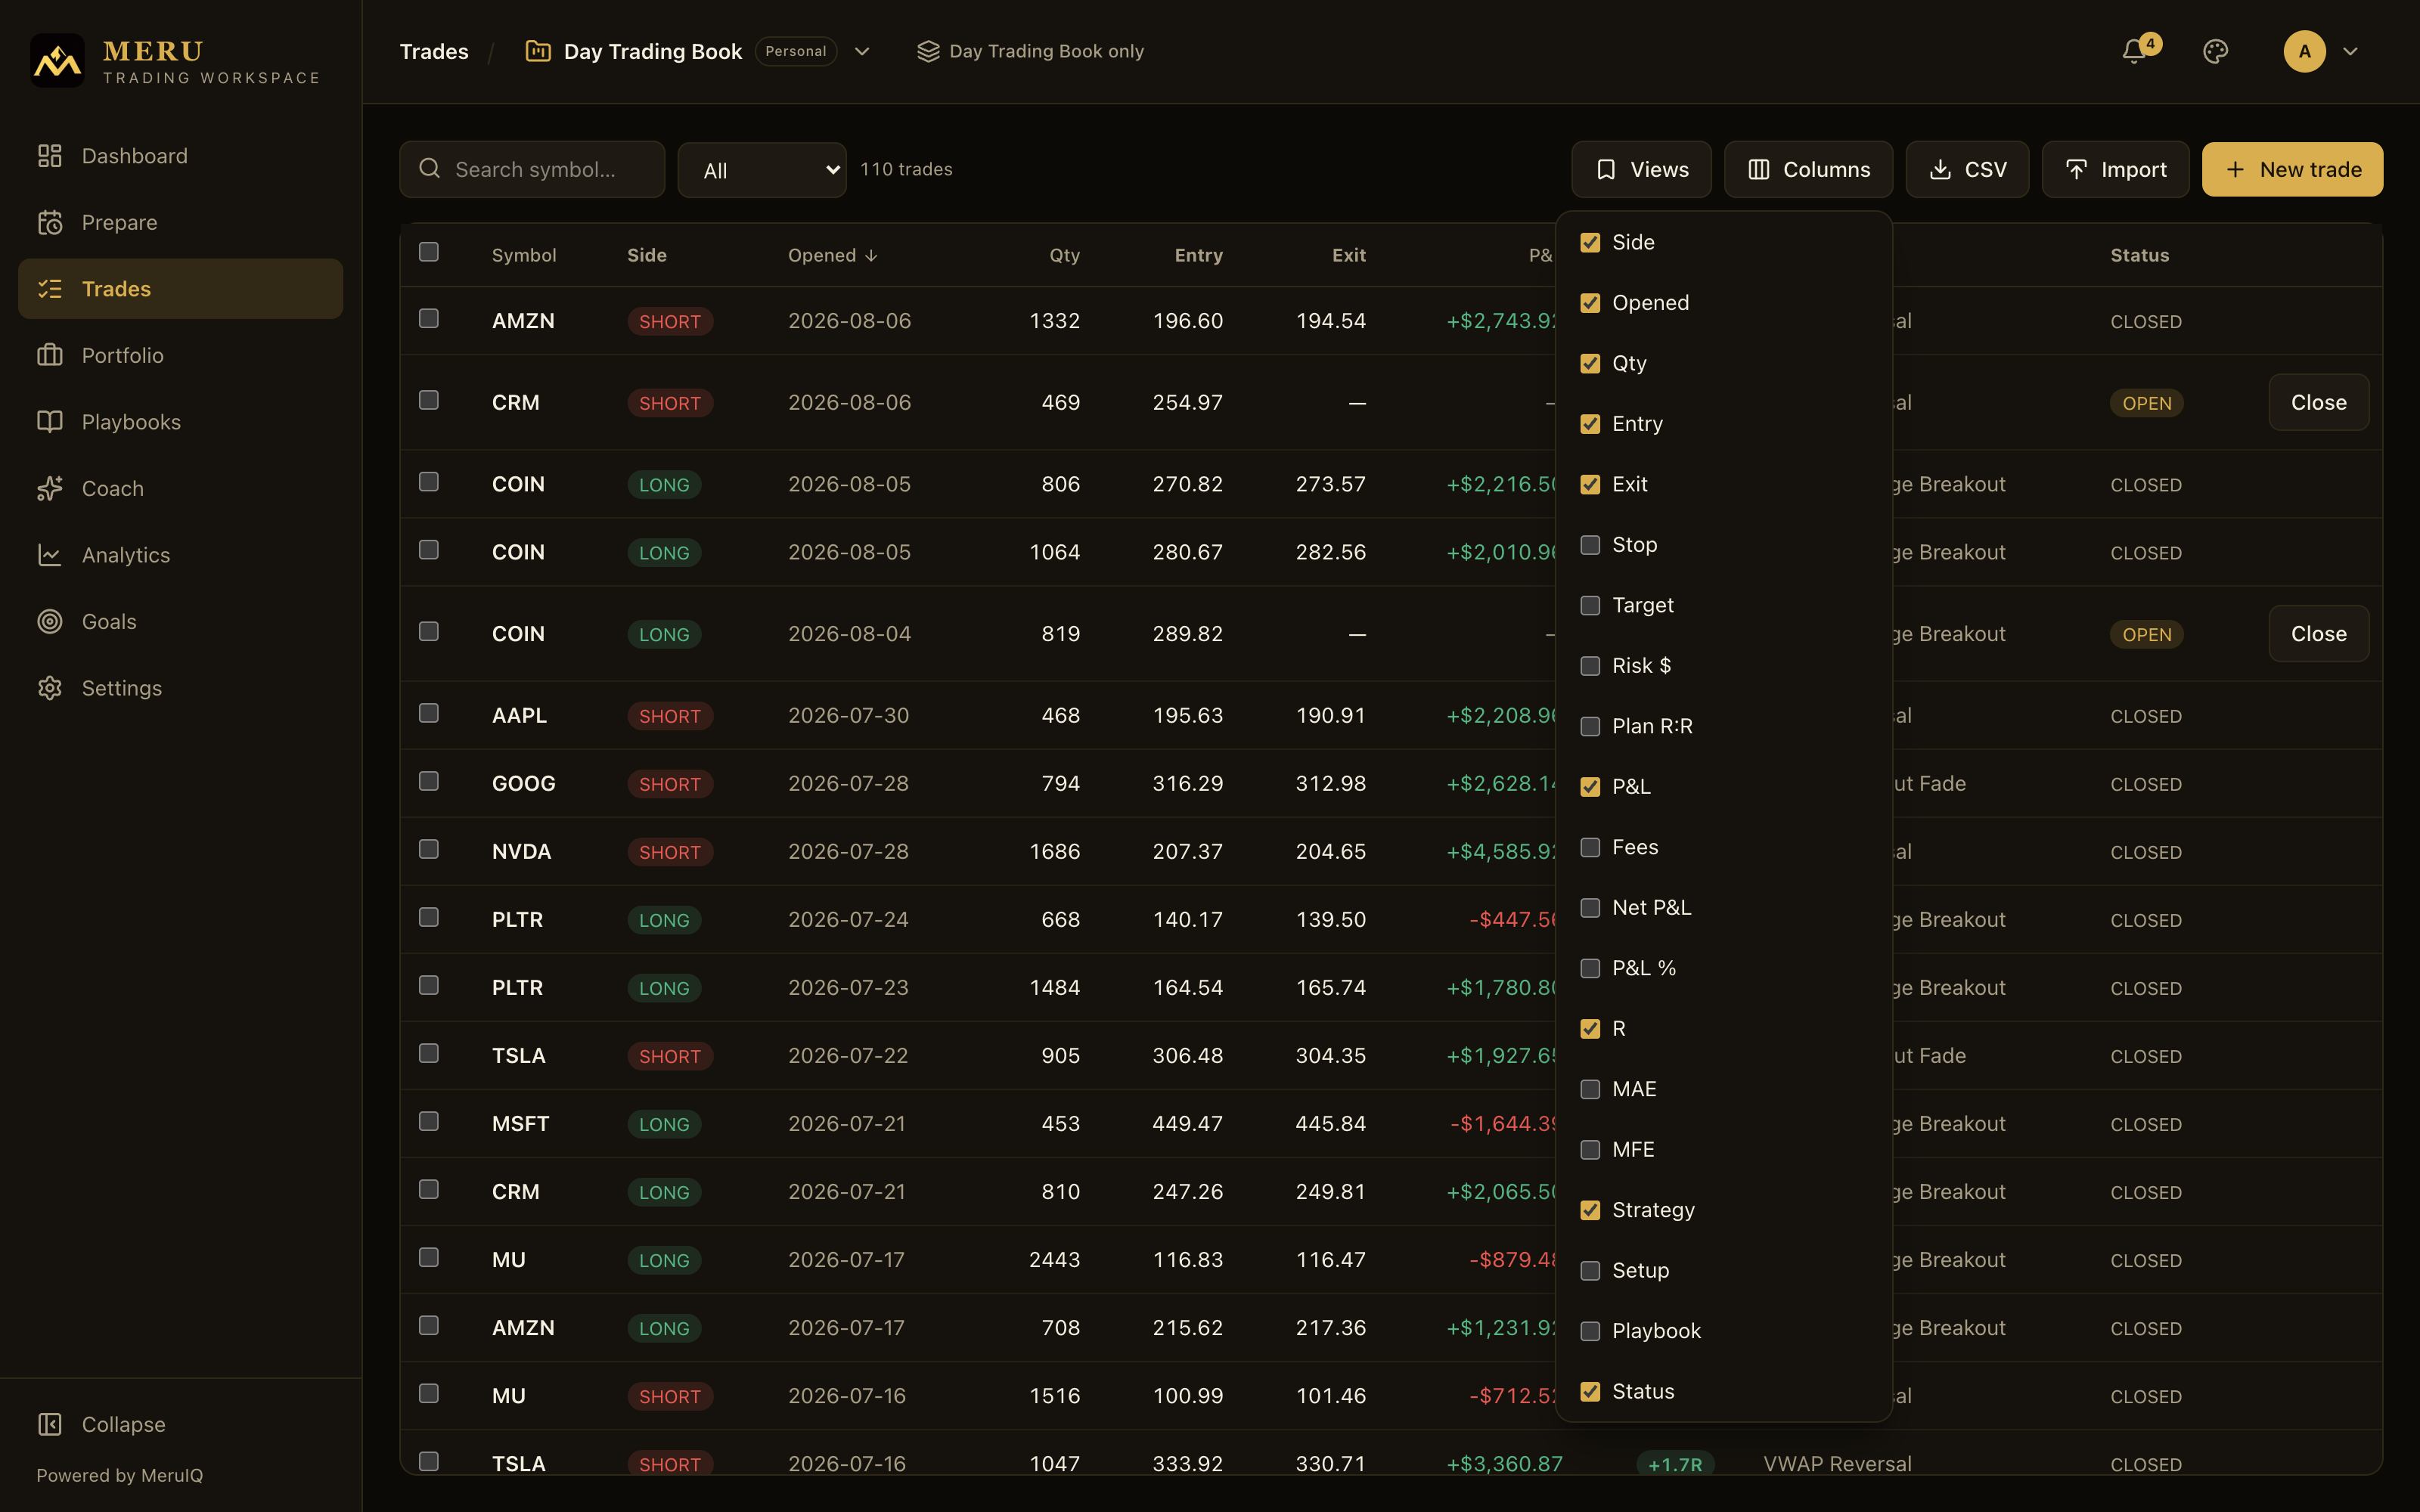Viewport: 2420px width, 1512px height.
Task: Click the Meru logo icon
Action: (x=57, y=61)
